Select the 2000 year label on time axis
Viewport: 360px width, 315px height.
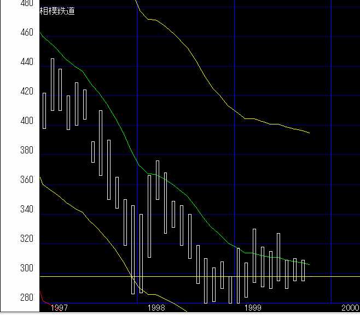(350, 308)
